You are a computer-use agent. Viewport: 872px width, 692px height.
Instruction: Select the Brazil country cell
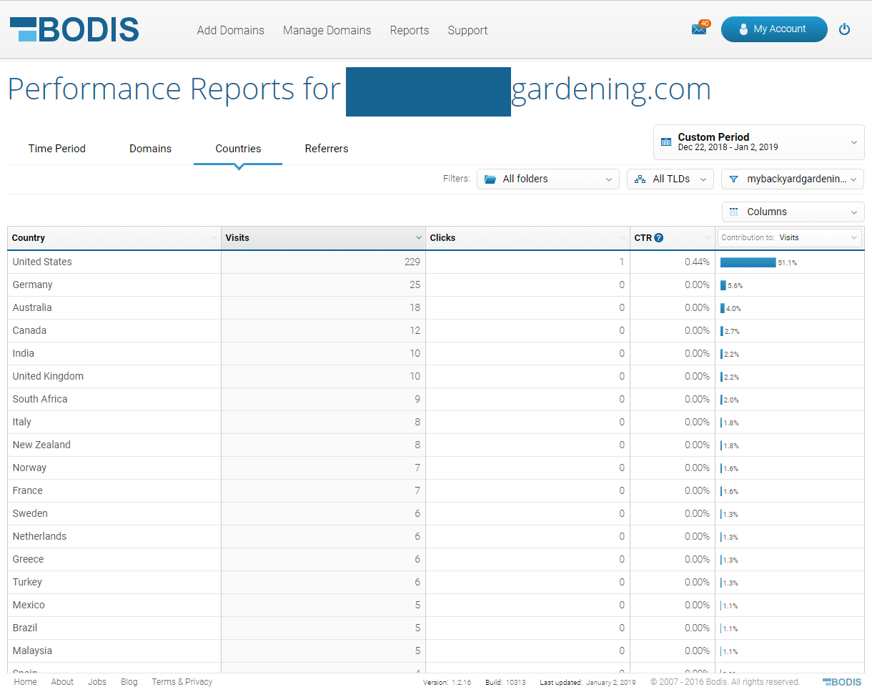[114, 628]
